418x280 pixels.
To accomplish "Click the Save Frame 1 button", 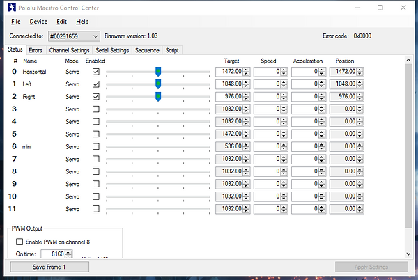I will coord(49,267).
